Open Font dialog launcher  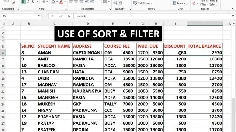pyautogui.click(x=65, y=9)
